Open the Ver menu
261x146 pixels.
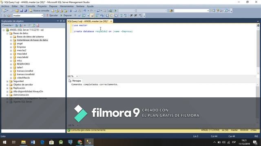[x=22, y=6]
